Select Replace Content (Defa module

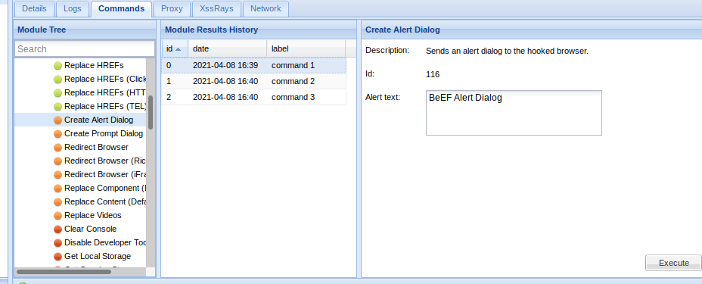(x=105, y=201)
